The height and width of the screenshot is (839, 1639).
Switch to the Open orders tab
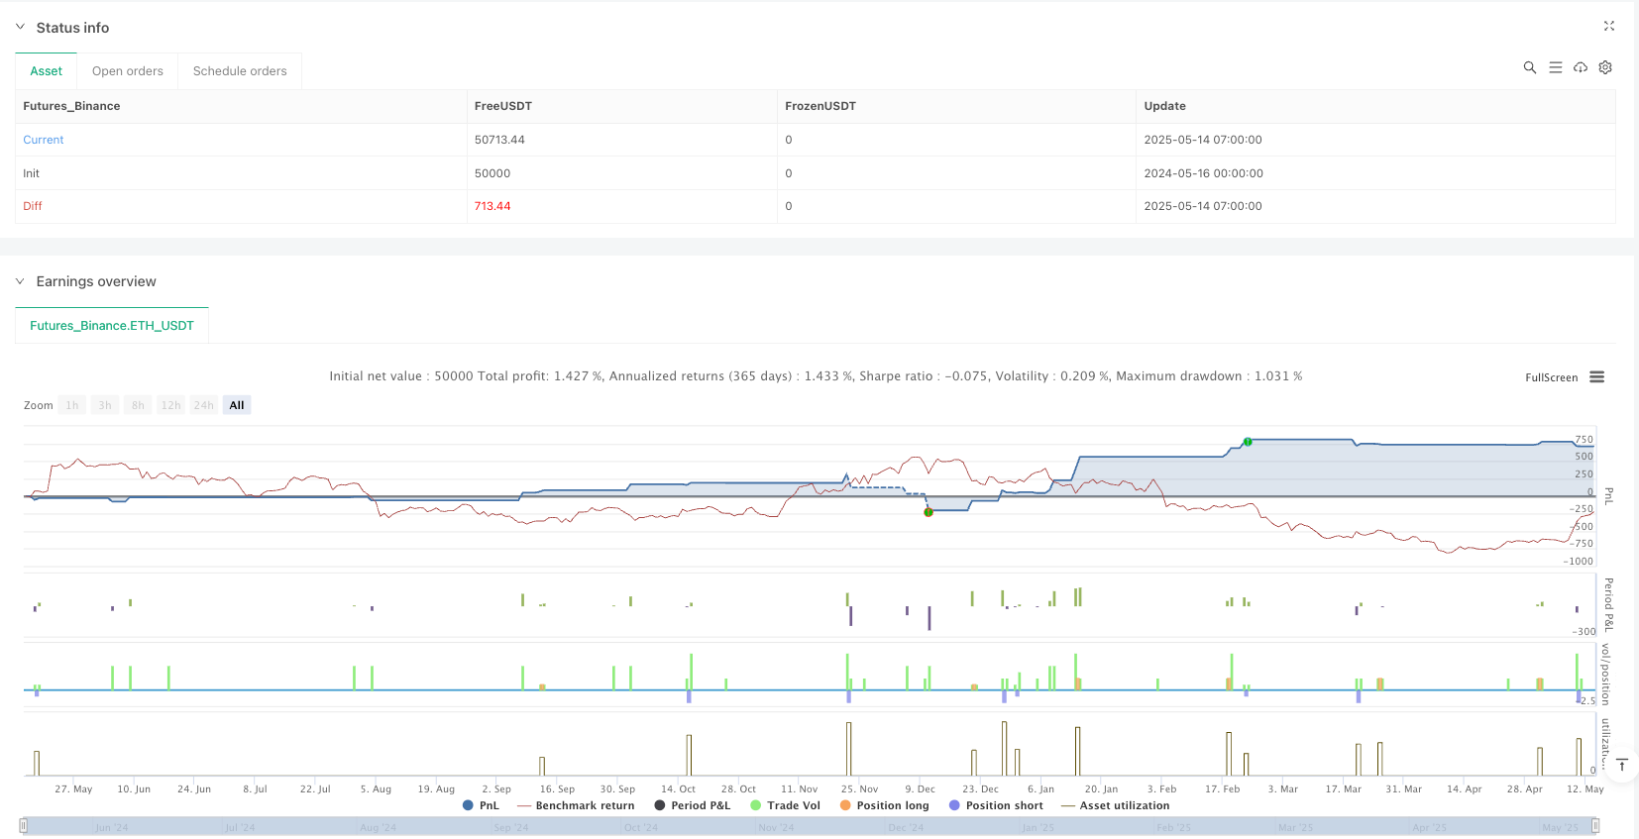pyautogui.click(x=127, y=71)
